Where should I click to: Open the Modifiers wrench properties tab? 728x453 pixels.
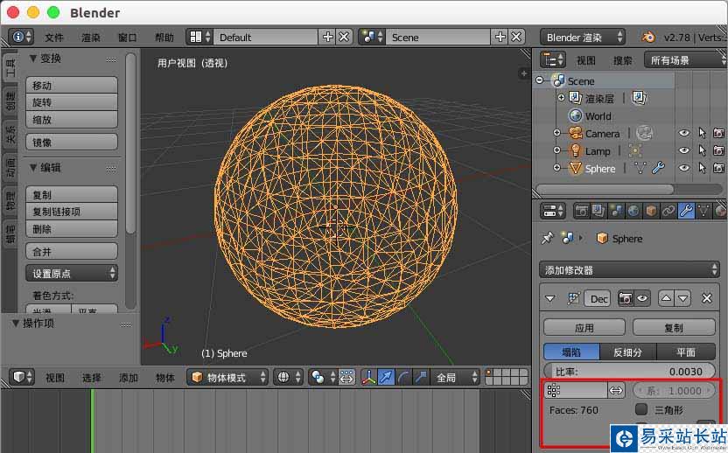pyautogui.click(x=686, y=211)
